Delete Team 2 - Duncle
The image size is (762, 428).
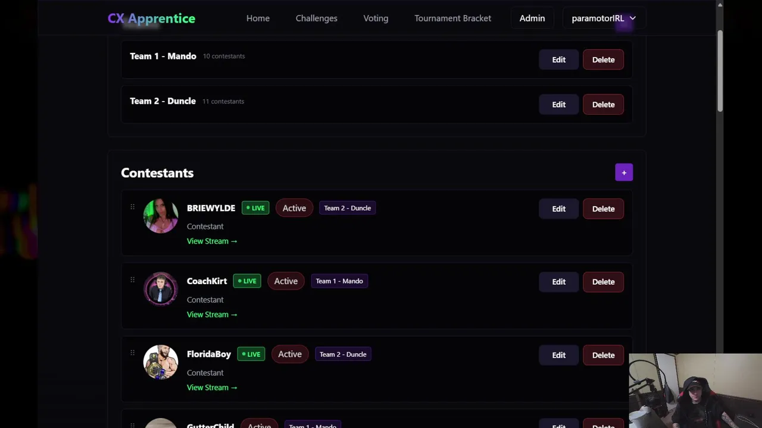point(603,105)
